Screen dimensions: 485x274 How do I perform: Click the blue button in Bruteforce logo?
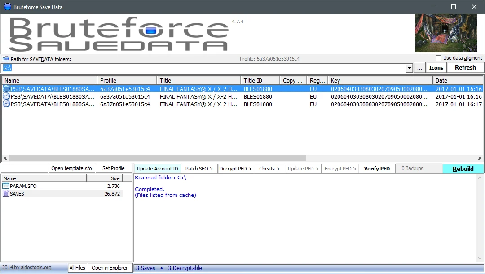pos(151,30)
